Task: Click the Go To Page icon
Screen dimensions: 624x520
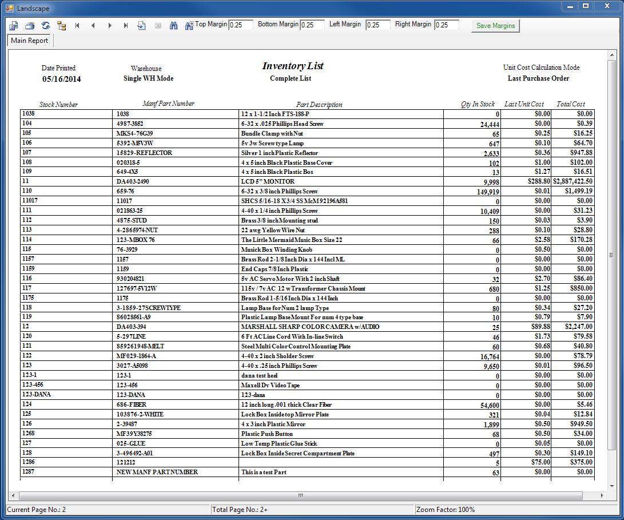Action: click(141, 26)
